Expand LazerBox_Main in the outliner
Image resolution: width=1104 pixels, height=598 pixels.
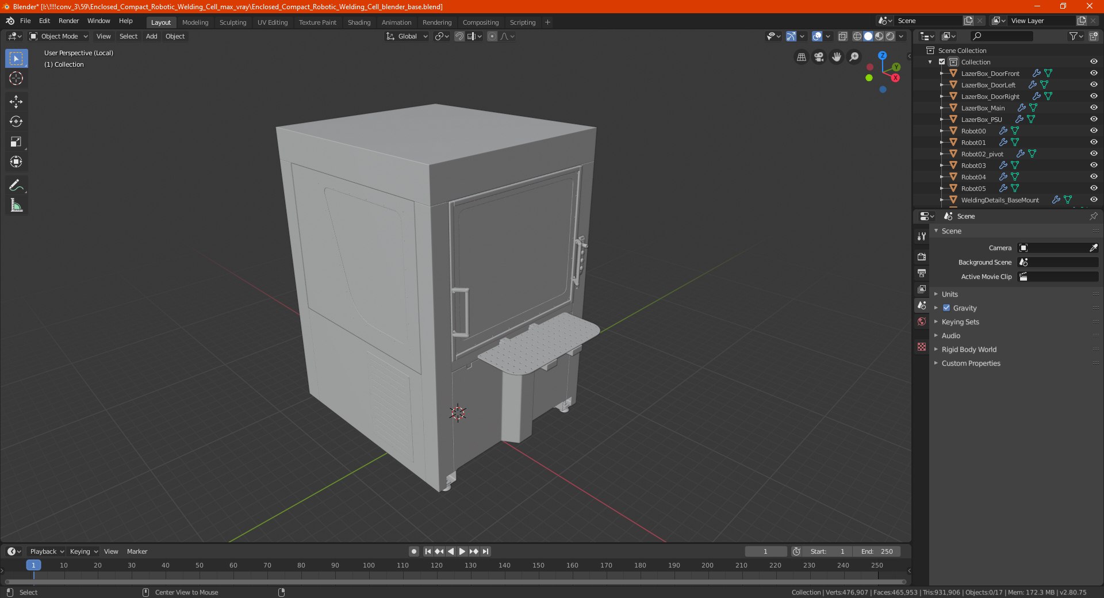coord(941,108)
